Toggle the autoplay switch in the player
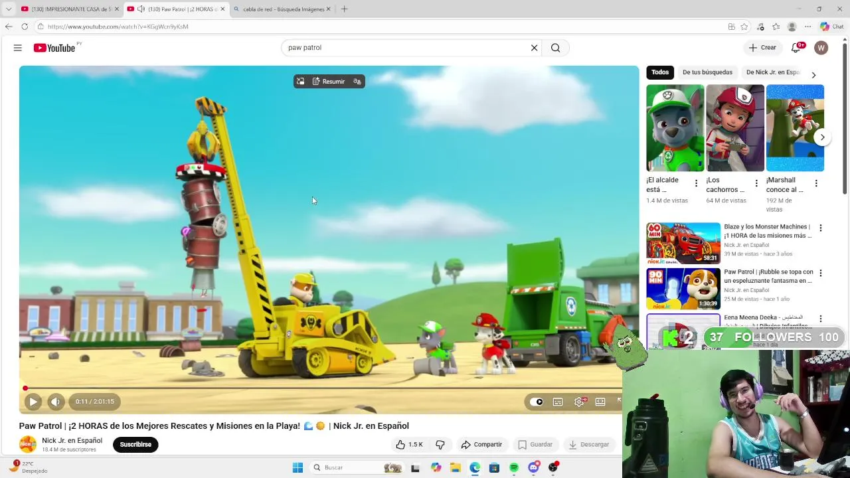This screenshot has height=478, width=850. [x=537, y=402]
